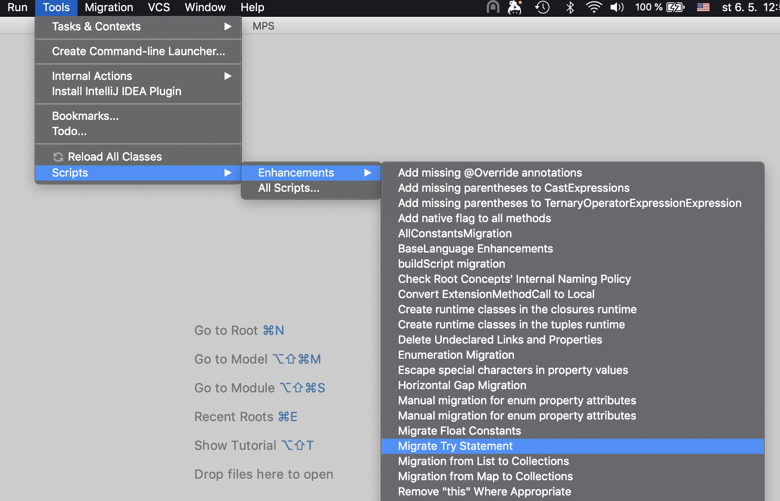Select Migrate Try Statement script
The height and width of the screenshot is (501, 780).
pos(455,446)
